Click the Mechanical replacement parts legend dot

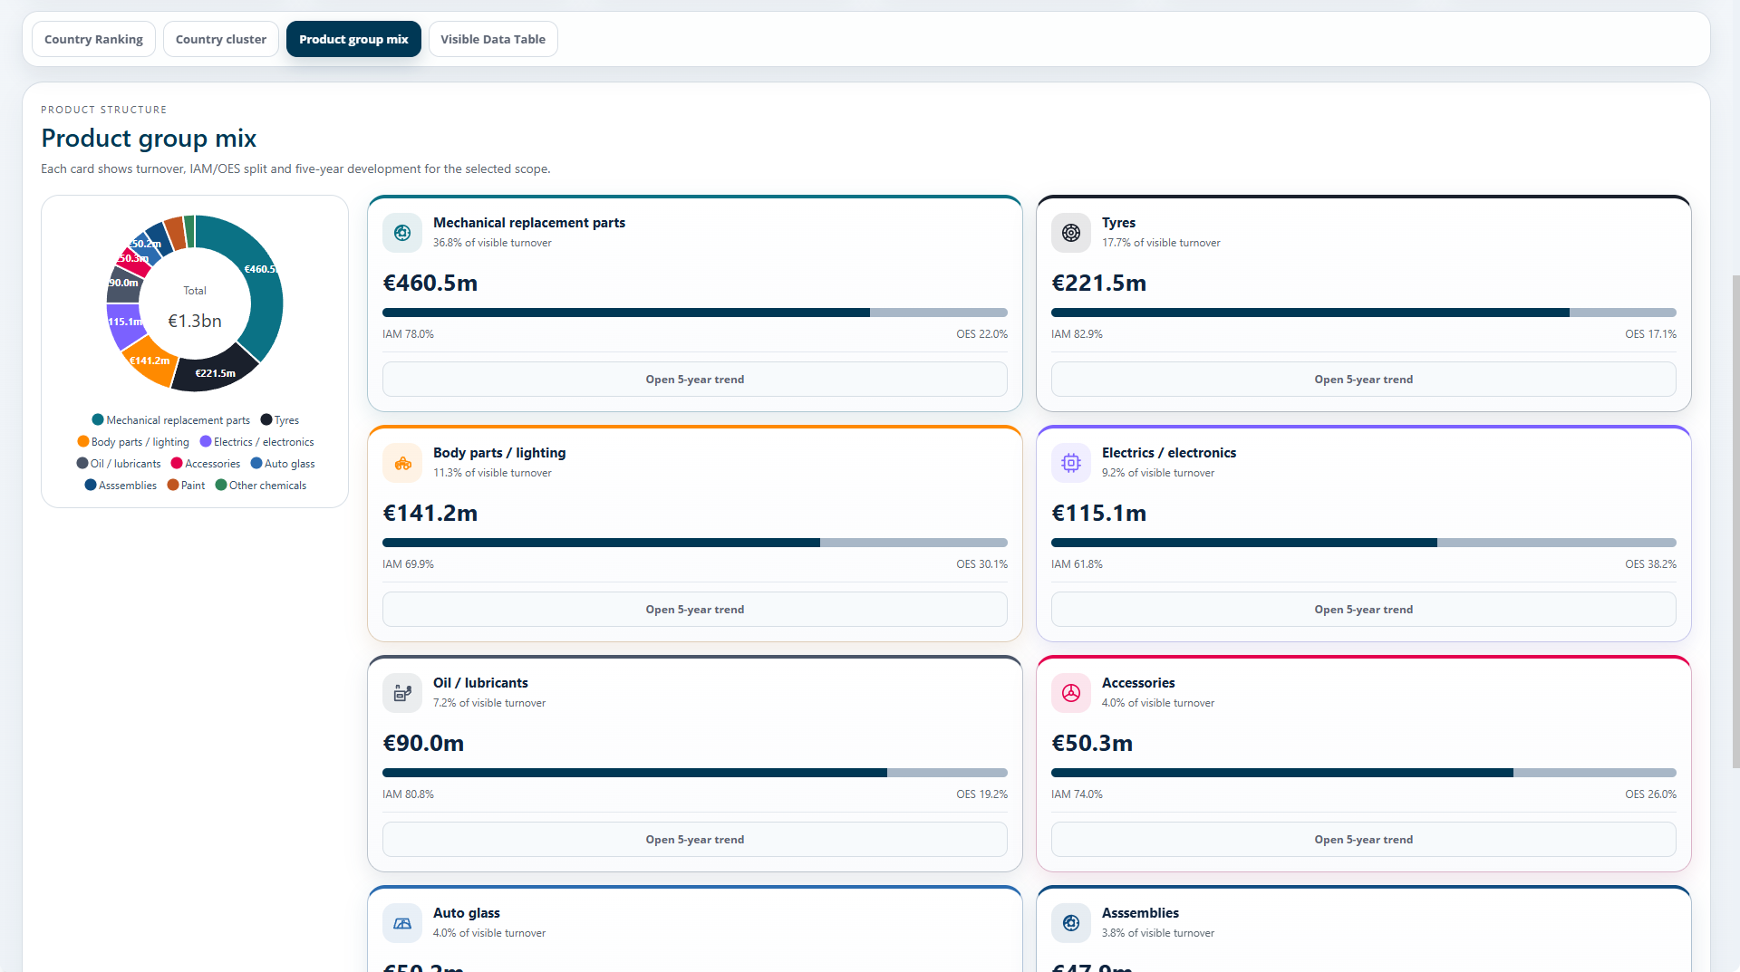pyautogui.click(x=98, y=419)
